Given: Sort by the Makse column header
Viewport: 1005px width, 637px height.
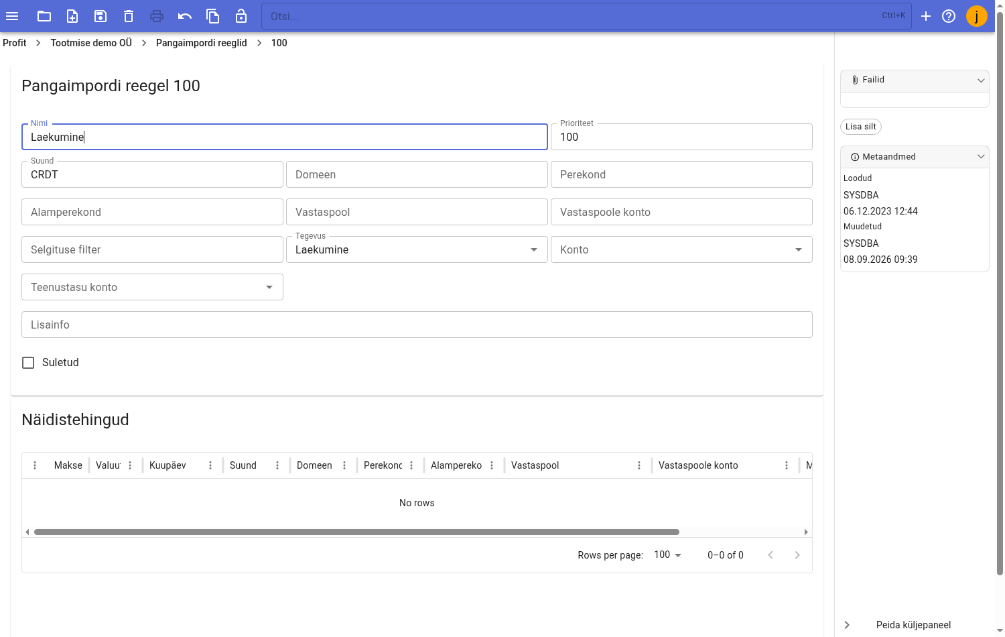Looking at the screenshot, I should tap(68, 465).
